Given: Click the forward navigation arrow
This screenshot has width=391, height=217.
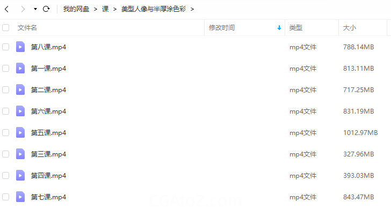Looking at the screenshot, I should [23, 9].
